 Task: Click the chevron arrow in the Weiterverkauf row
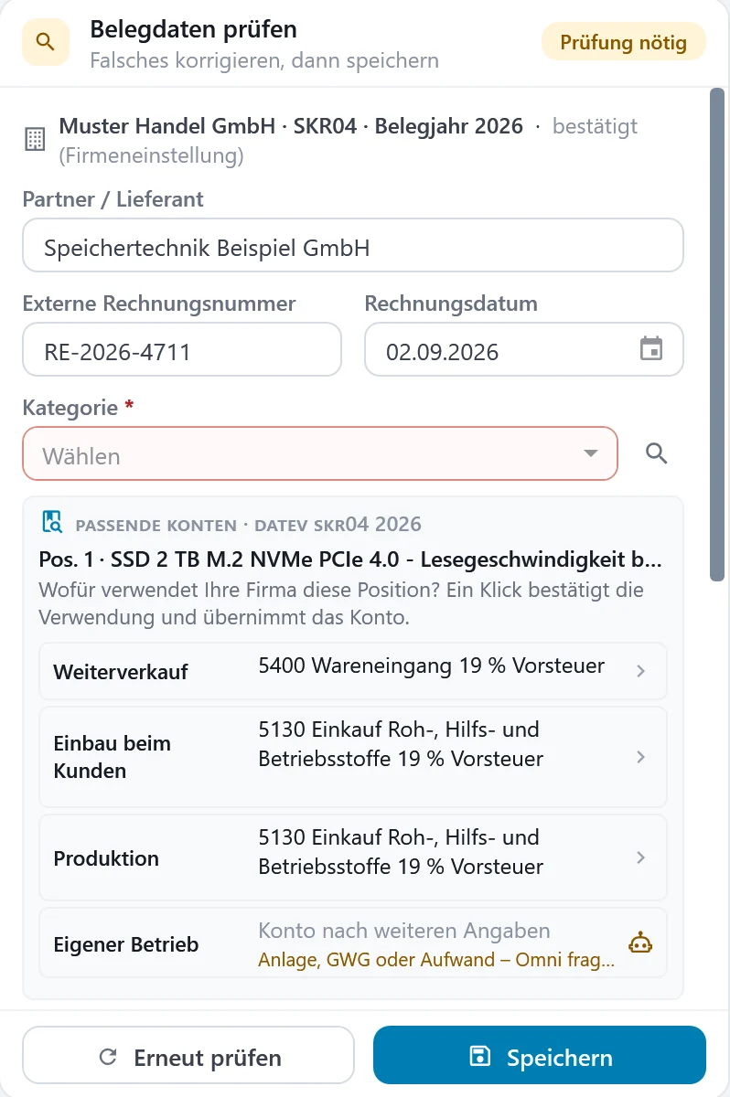tap(641, 671)
